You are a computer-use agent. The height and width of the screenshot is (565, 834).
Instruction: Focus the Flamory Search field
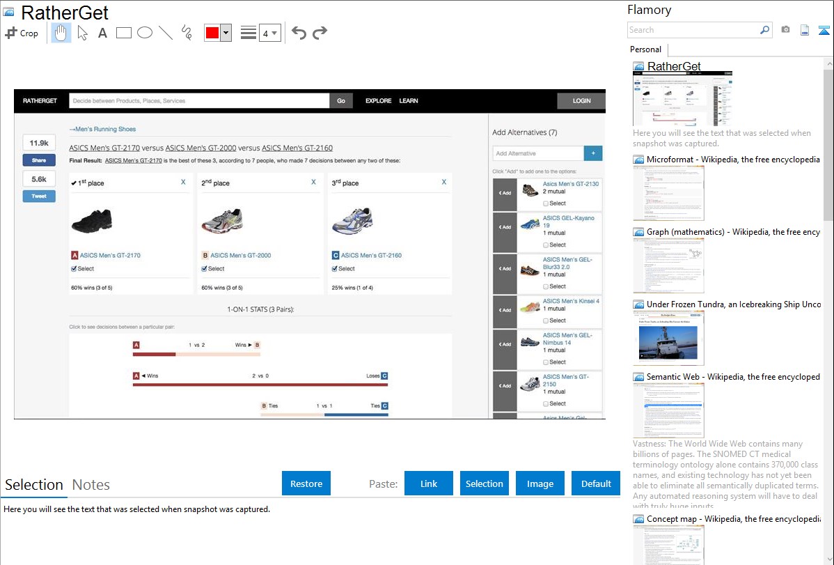pos(693,30)
